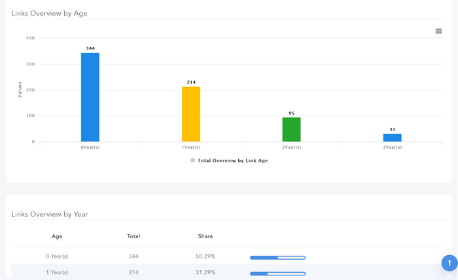Click the 344 data label above the bar
The height and width of the screenshot is (280, 458).
pos(90,48)
